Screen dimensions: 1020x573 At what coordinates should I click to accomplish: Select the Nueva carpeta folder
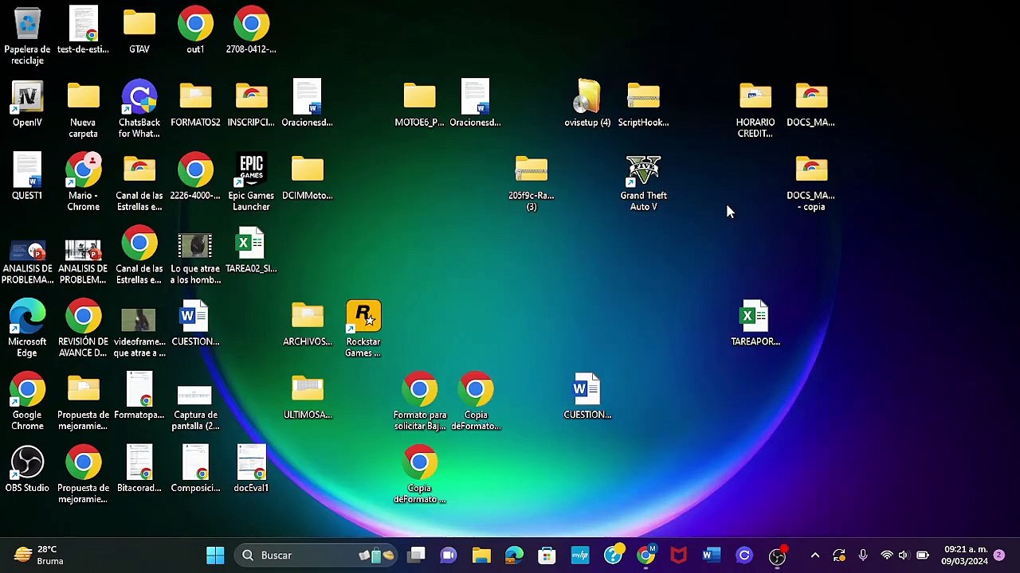tap(83, 110)
